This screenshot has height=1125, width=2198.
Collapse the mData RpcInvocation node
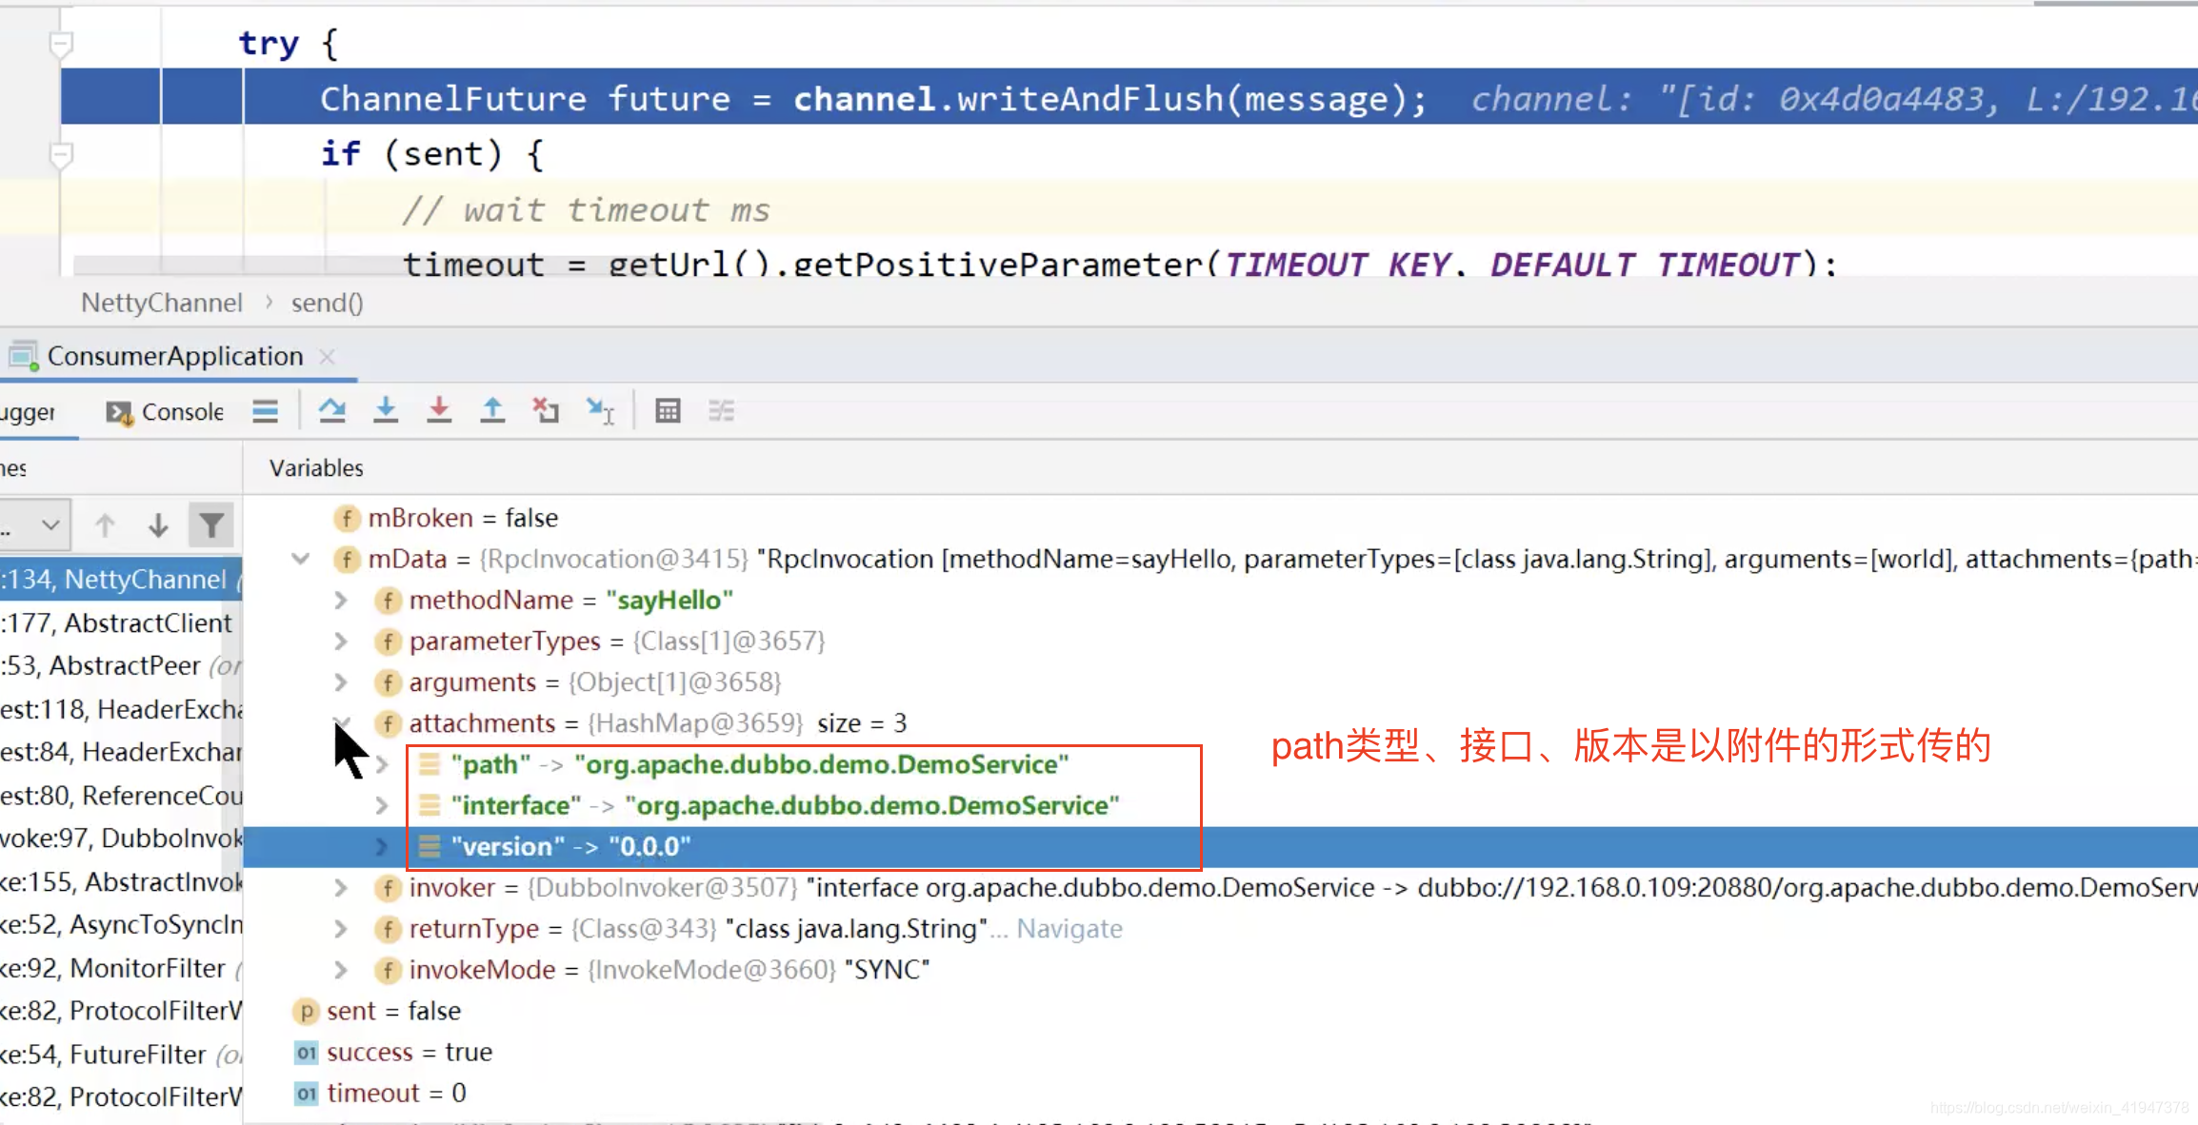point(301,559)
